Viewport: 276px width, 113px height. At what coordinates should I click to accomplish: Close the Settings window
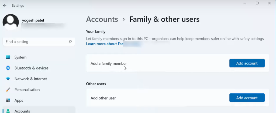pos(269,3)
